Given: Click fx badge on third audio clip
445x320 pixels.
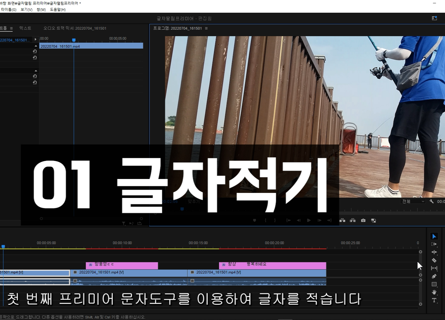Looking at the screenshot, I should (192, 281).
